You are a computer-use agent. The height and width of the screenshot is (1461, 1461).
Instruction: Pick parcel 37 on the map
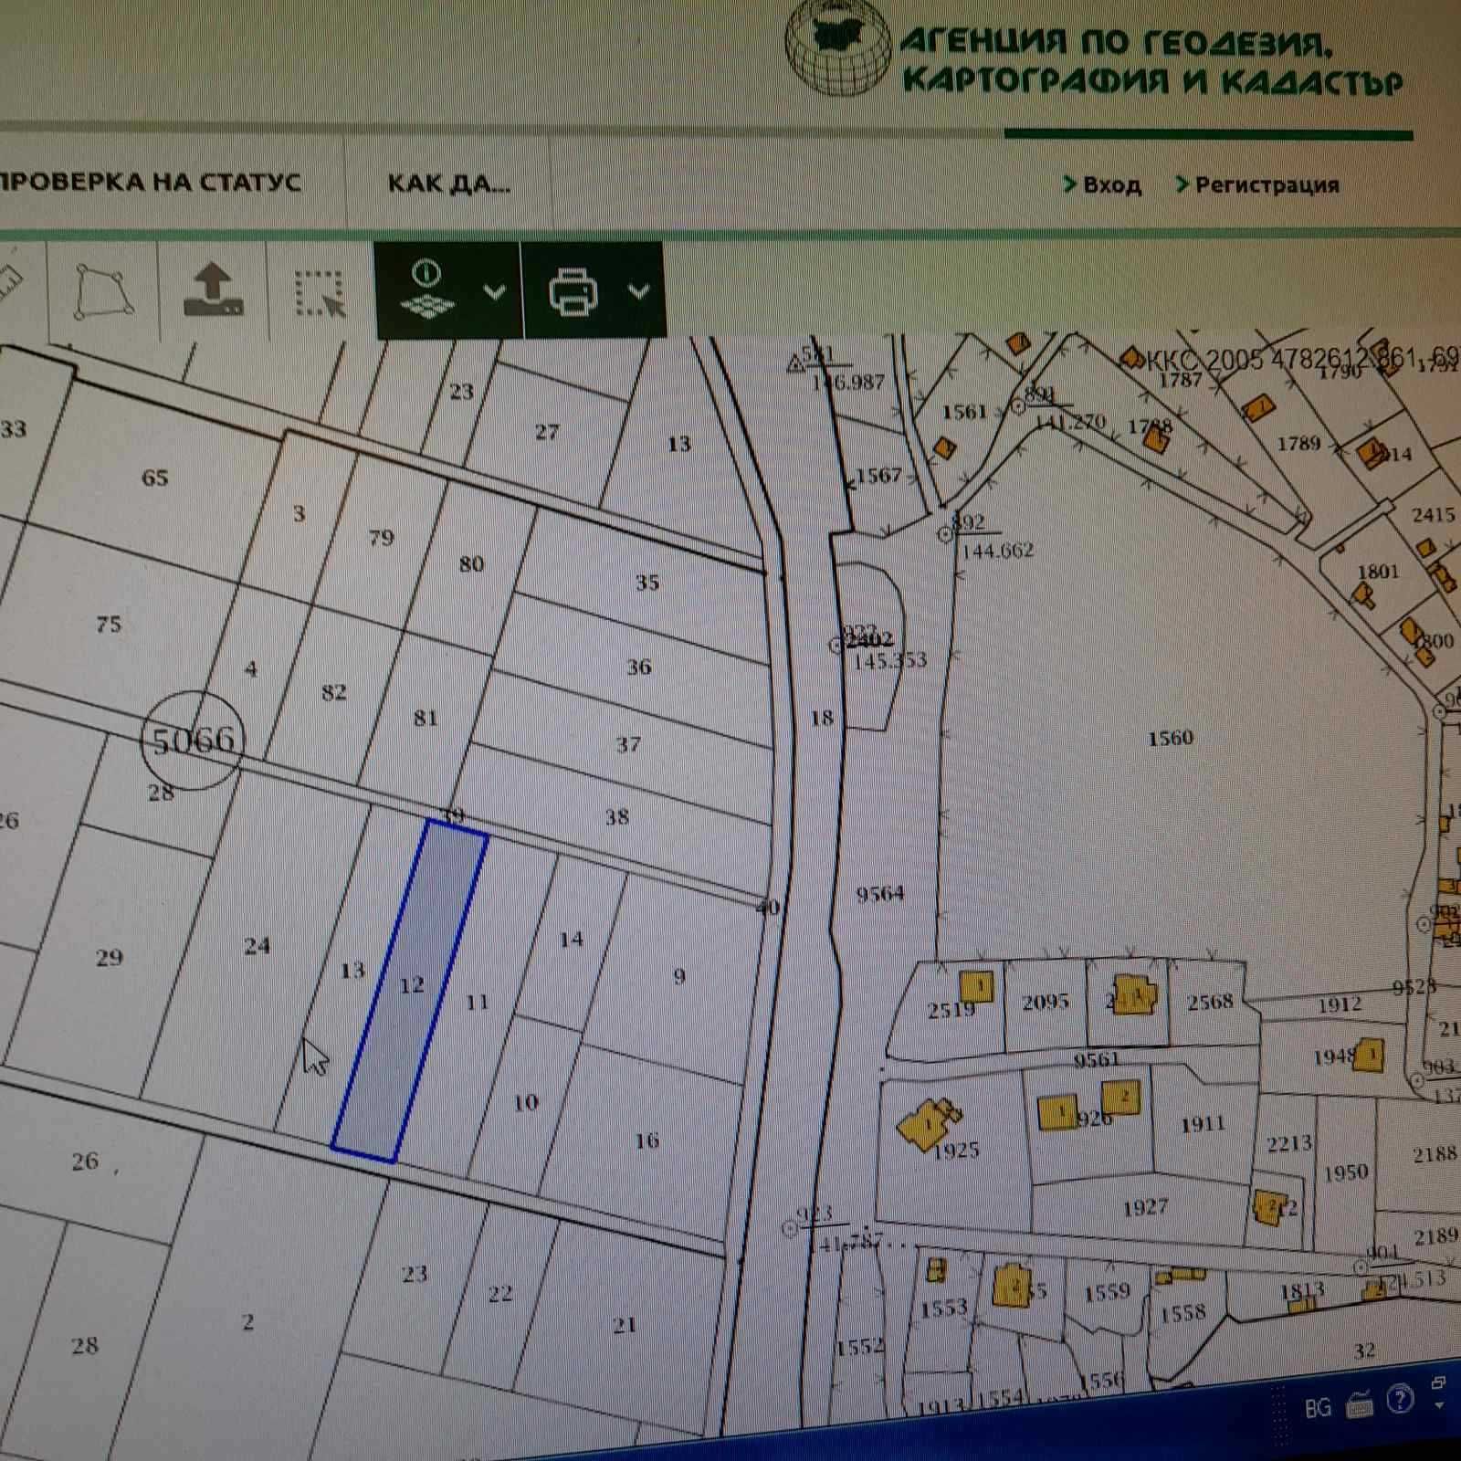pos(627,745)
